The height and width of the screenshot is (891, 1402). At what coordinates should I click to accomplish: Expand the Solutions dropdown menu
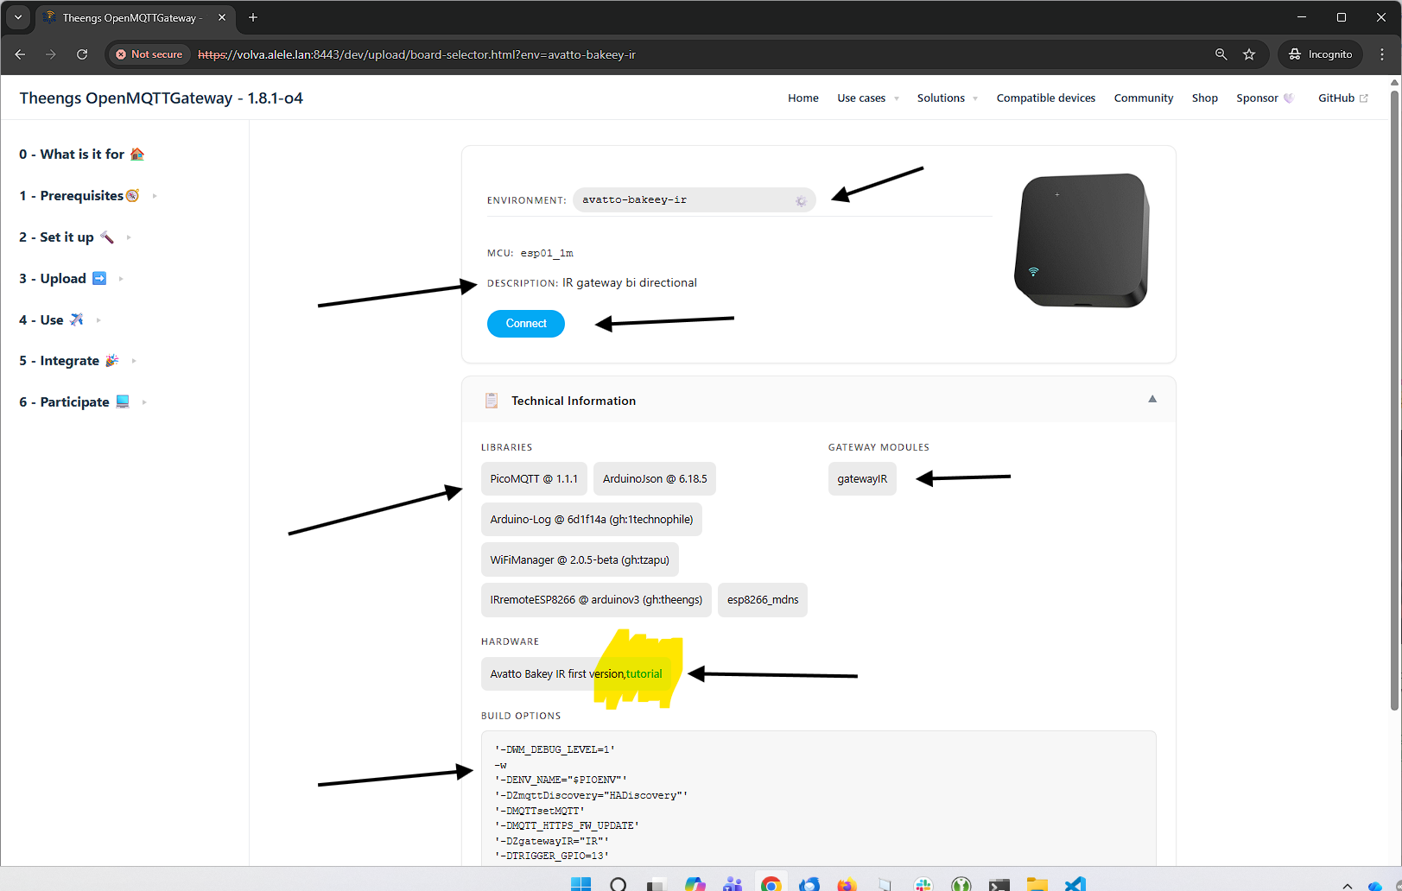[x=947, y=98]
